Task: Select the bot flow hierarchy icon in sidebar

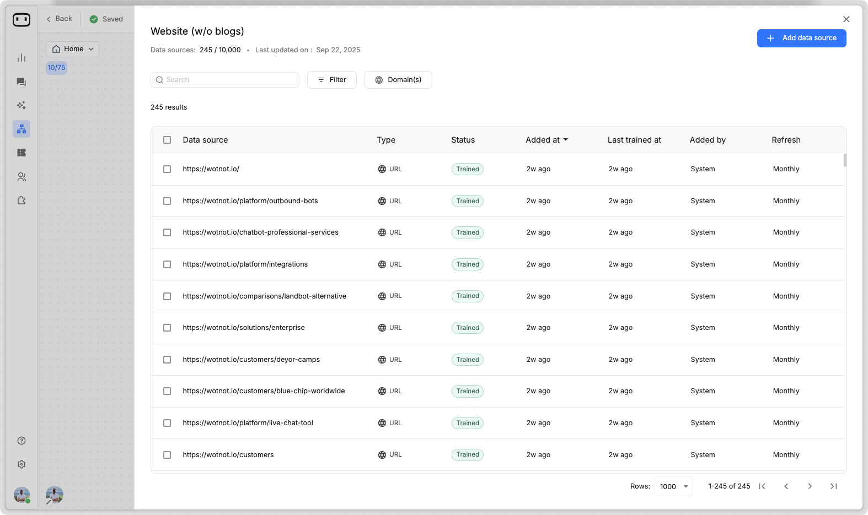Action: 22,129
